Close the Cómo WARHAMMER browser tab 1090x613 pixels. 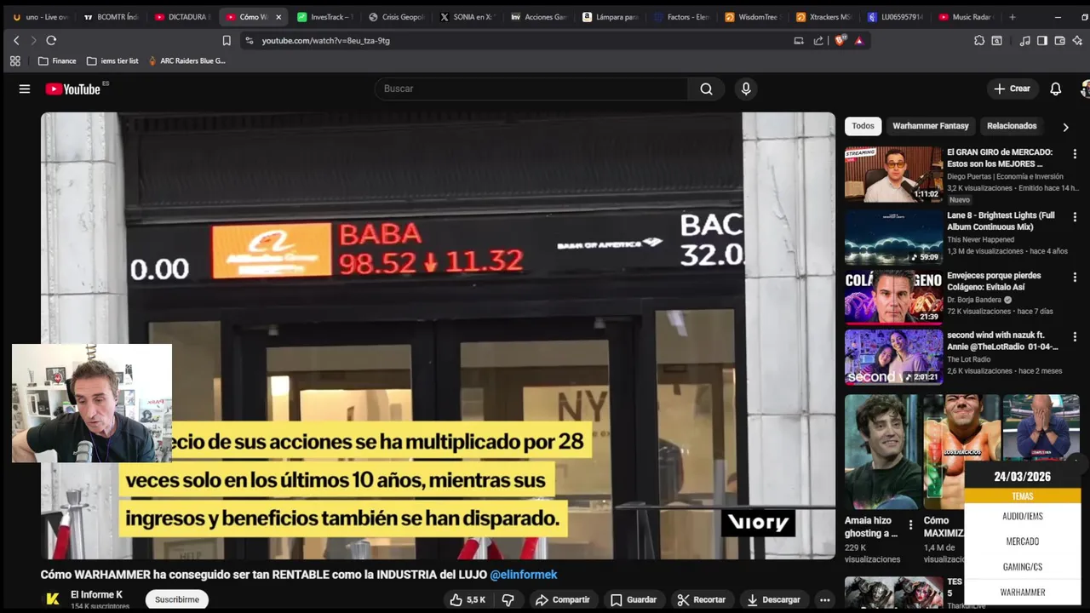tap(278, 17)
